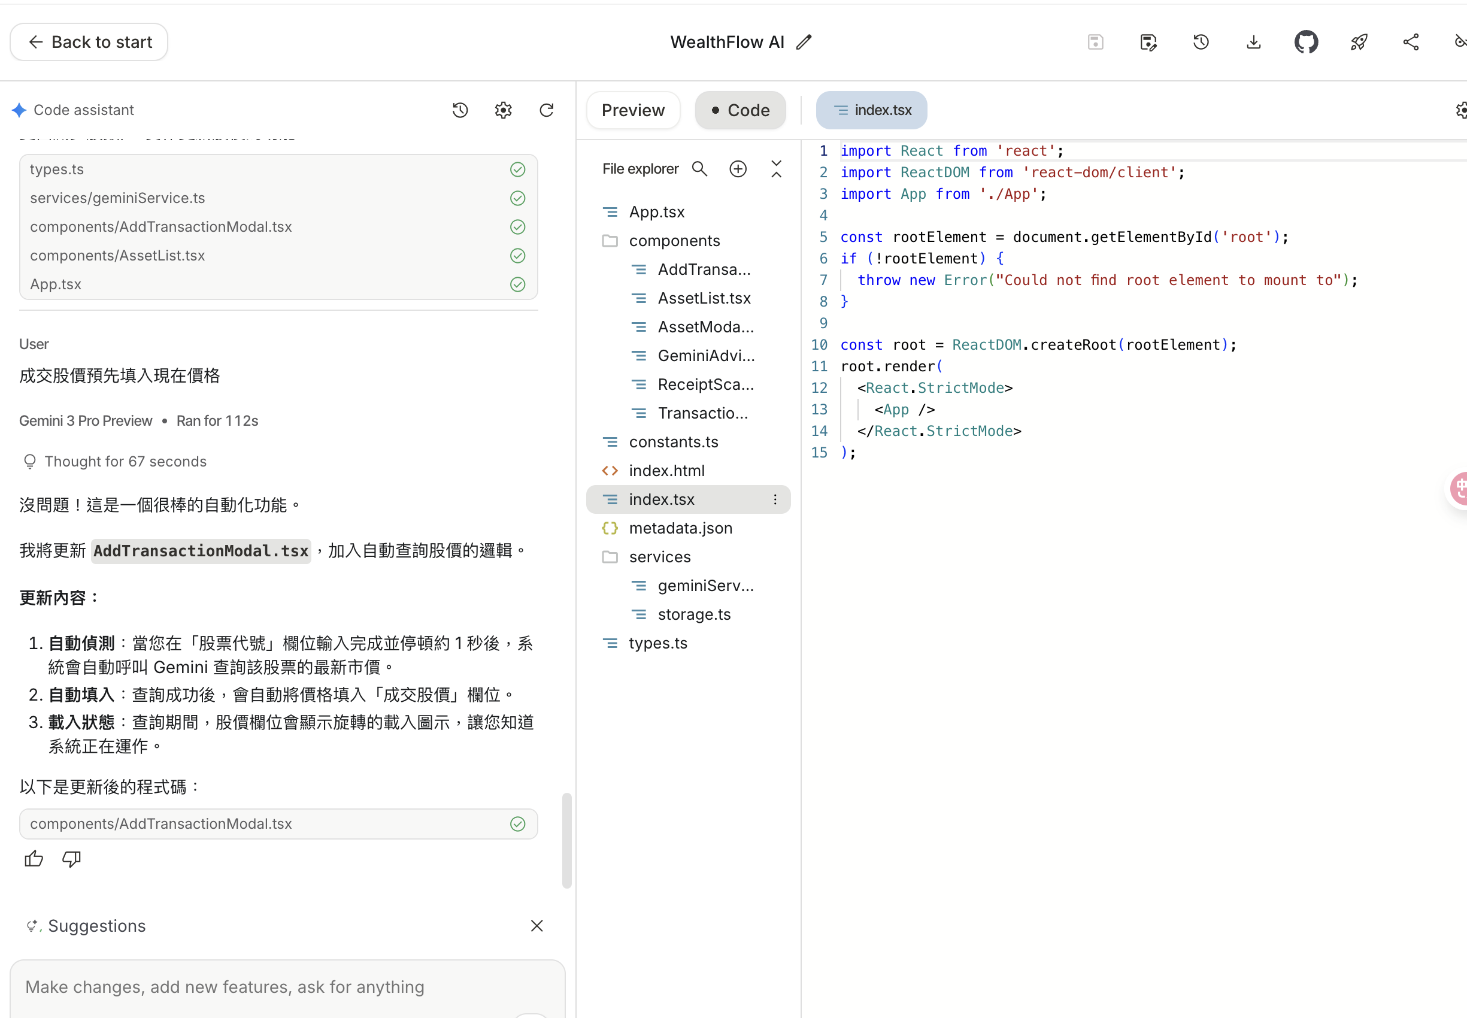1467x1018 pixels.
Task: Expand Thought for 67 seconds
Action: [125, 461]
